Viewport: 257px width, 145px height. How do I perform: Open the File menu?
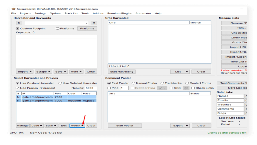(x=14, y=13)
